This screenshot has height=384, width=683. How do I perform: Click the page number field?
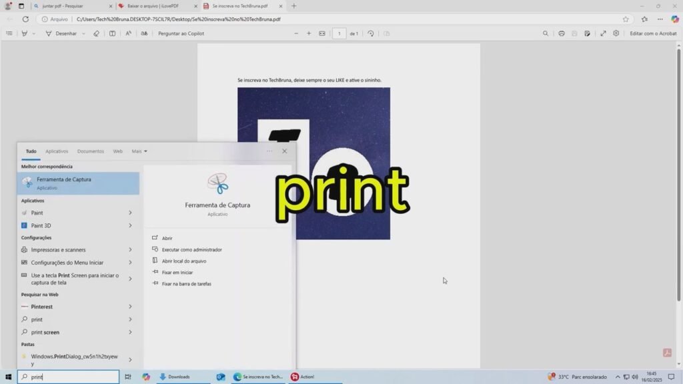click(339, 33)
